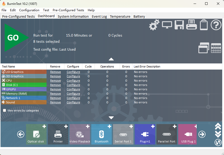Image resolution: width=224 pixels, height=155 pixels.
Task: Configure the 2D Graphics test
Action: 73,72
